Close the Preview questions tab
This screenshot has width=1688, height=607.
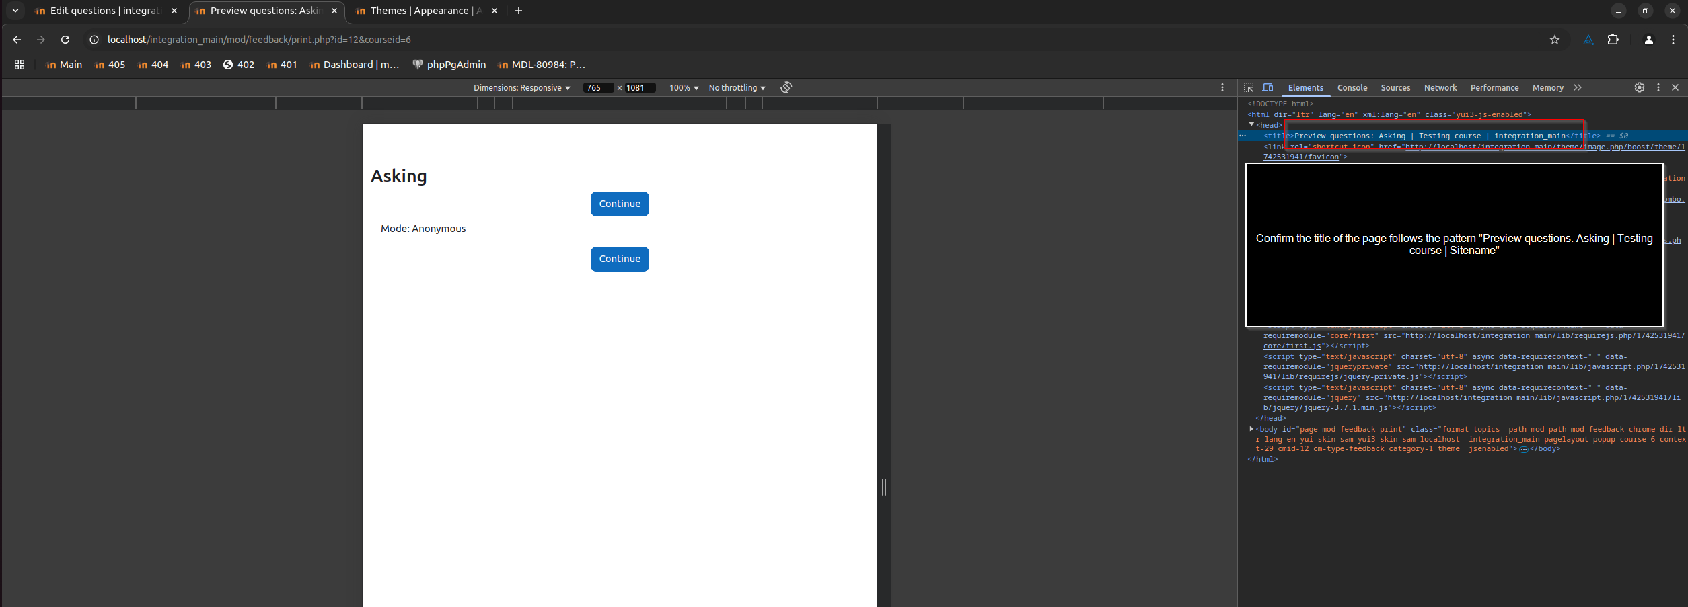334,11
